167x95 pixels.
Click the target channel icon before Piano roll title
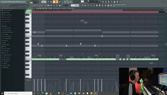tap(54, 8)
